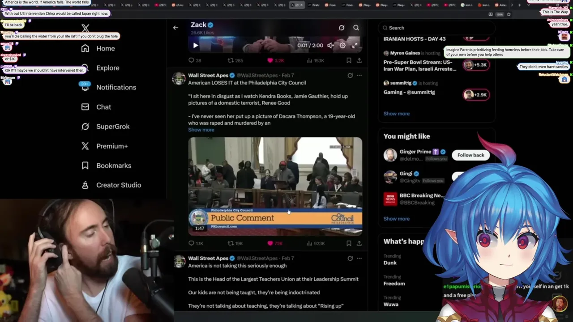
Task: Click the Wall Street Apes avatar on the Philadelphia post
Action: pyautogui.click(x=179, y=78)
